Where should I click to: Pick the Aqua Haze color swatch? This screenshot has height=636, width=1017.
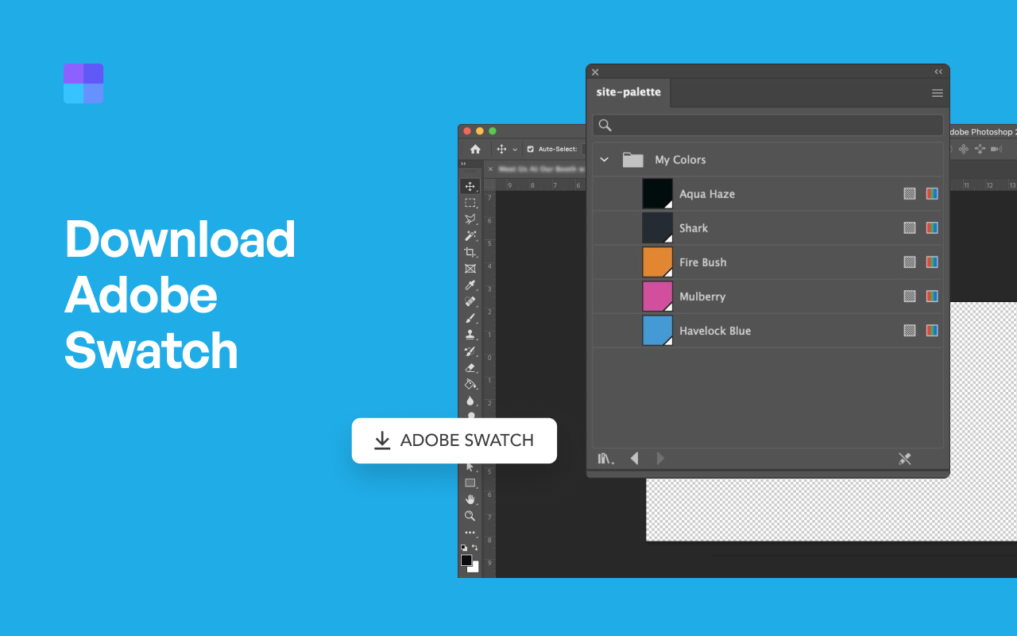pyautogui.click(x=657, y=193)
